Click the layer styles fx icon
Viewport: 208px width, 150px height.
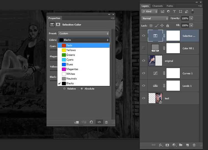tap(161, 145)
